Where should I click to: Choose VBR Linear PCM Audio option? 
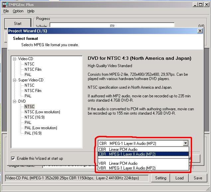coord(143,163)
